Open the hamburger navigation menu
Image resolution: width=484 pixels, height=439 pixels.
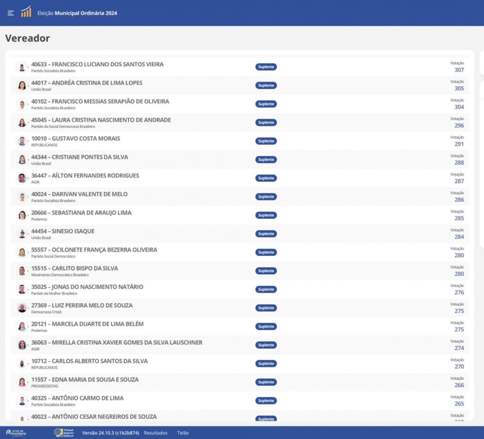[x=11, y=13]
